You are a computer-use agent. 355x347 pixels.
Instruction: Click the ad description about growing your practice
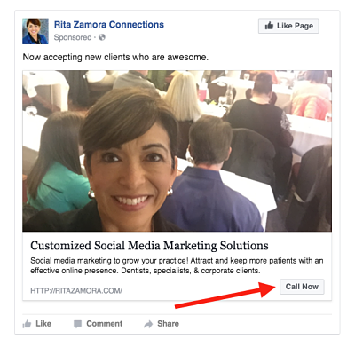coord(177,265)
